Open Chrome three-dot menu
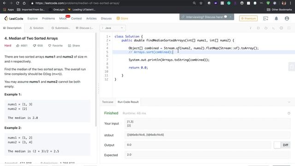 click(291, 3)
